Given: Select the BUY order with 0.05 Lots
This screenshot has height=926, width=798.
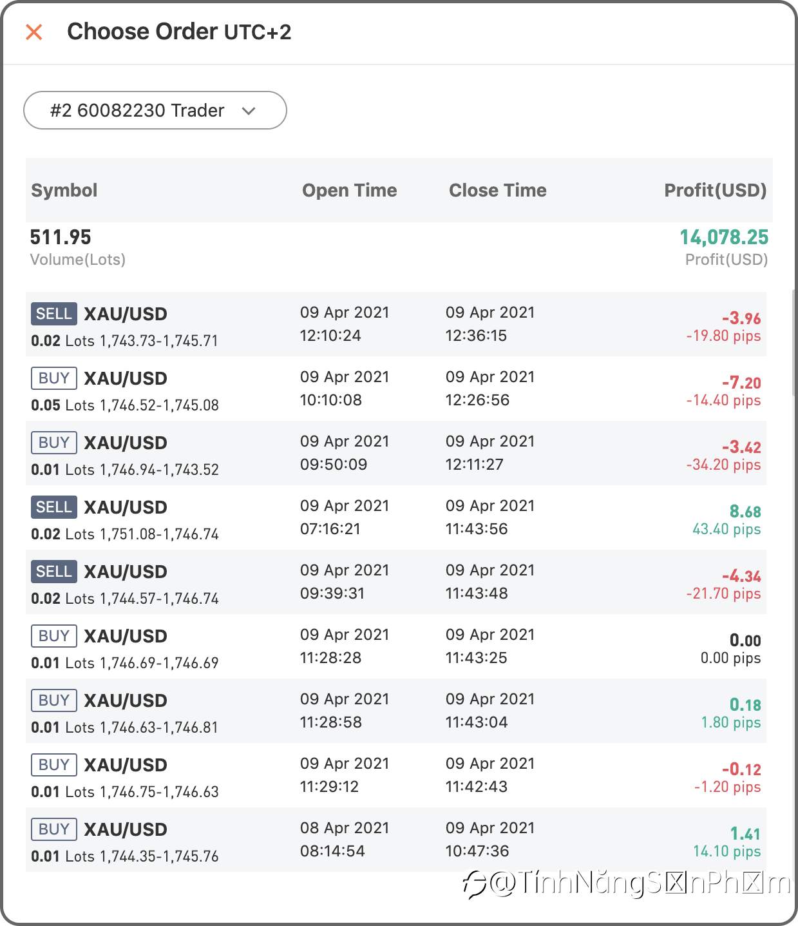Looking at the screenshot, I should tap(396, 389).
